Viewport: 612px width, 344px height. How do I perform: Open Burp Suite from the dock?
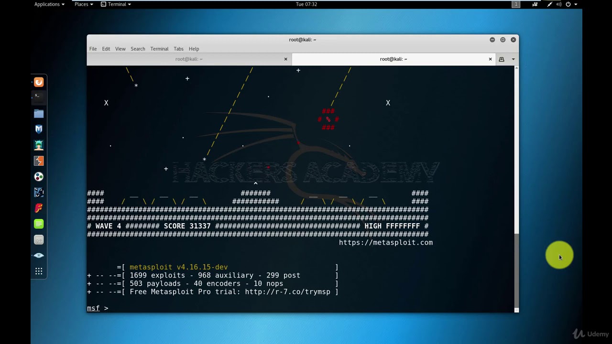click(x=39, y=161)
